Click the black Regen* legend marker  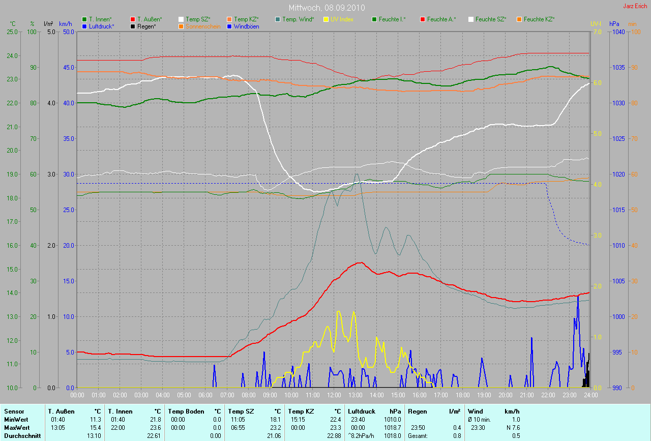click(x=133, y=26)
